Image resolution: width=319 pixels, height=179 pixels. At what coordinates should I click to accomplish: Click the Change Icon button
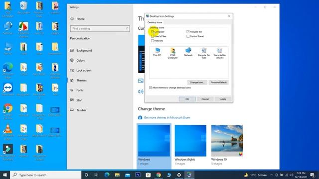(x=197, y=83)
